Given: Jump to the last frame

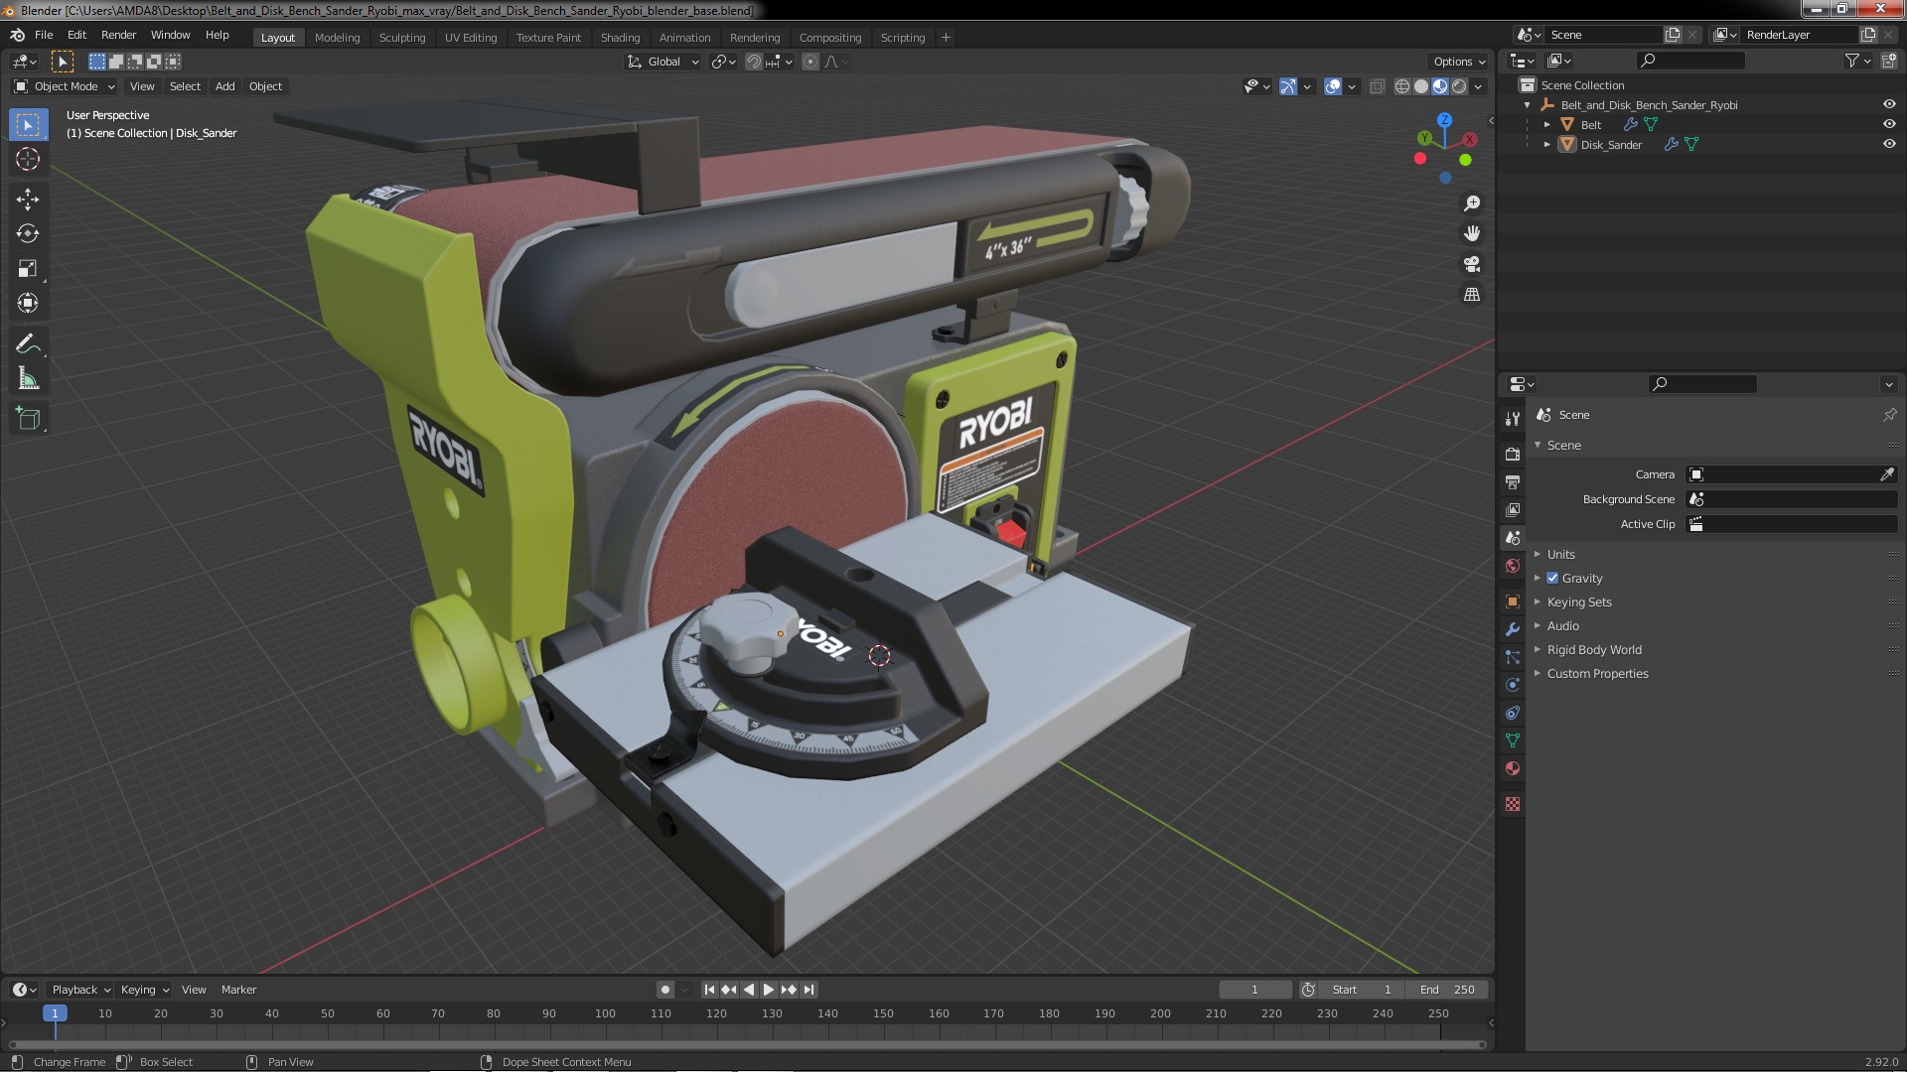Looking at the screenshot, I should [808, 991].
